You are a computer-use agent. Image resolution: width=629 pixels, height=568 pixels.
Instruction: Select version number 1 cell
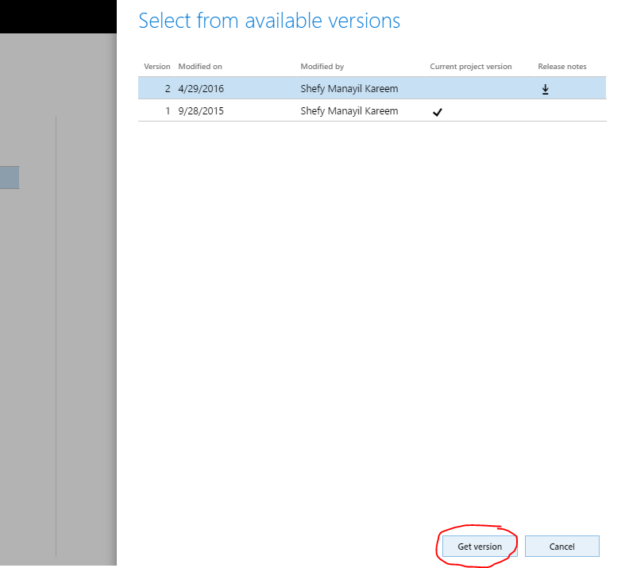(168, 111)
